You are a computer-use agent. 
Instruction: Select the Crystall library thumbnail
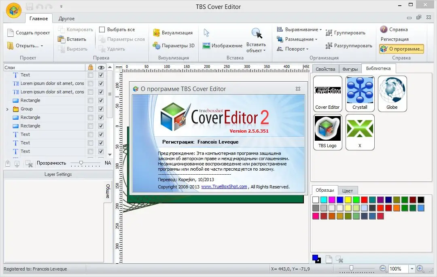(x=360, y=94)
